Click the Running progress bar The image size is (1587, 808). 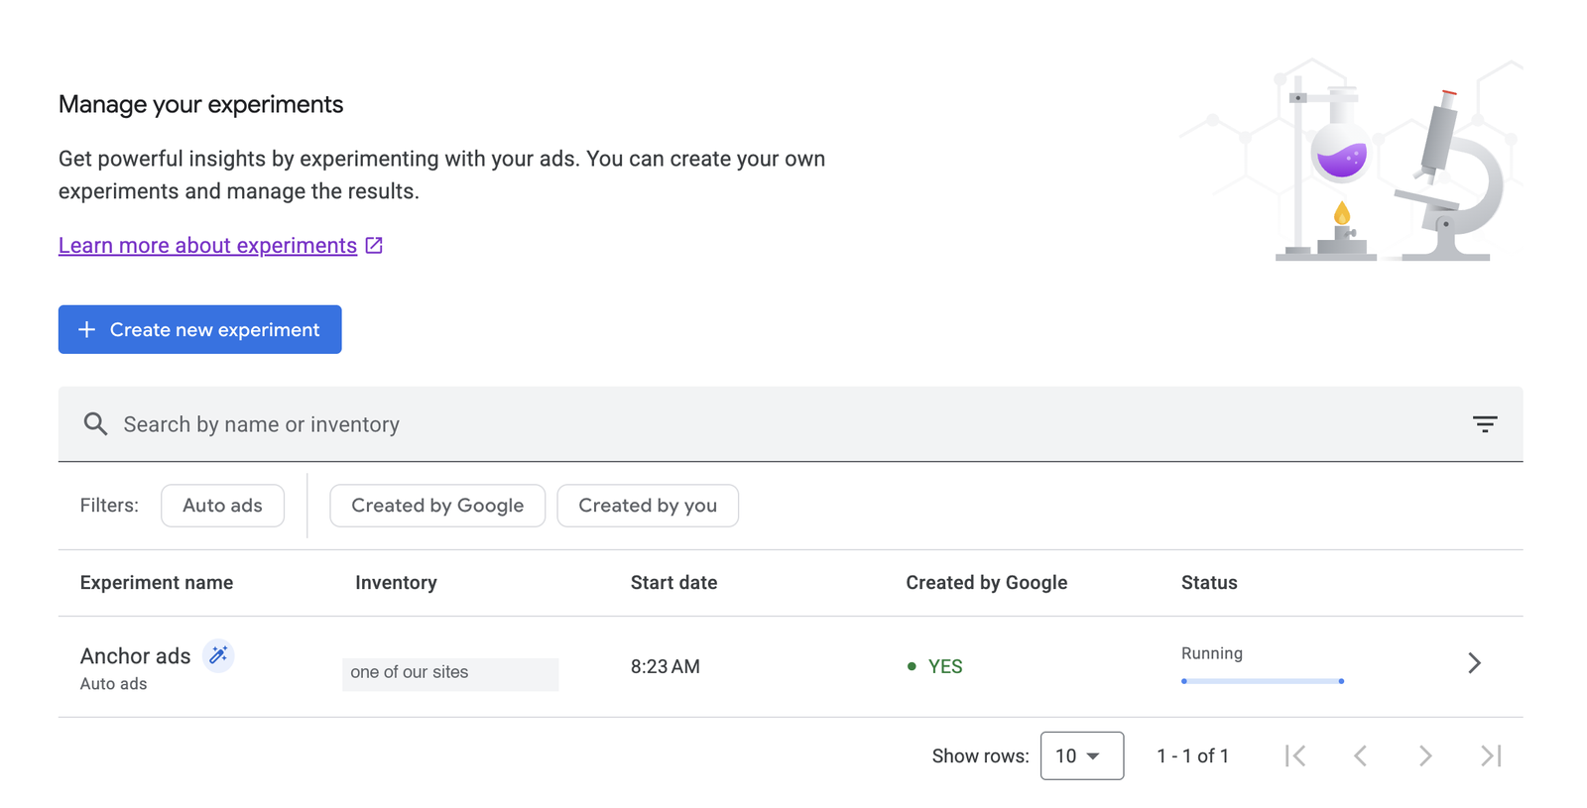(x=1263, y=681)
